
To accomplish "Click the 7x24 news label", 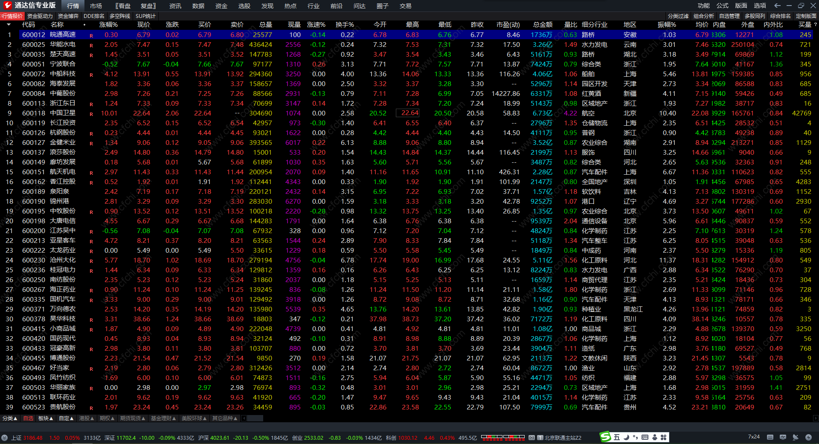I will (x=754, y=437).
